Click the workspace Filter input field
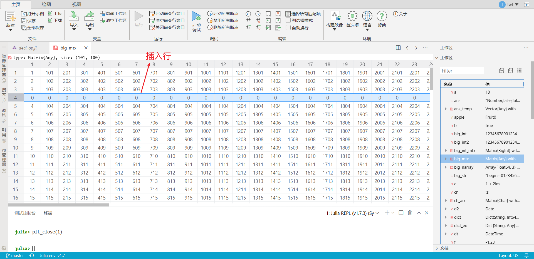 (x=462, y=71)
